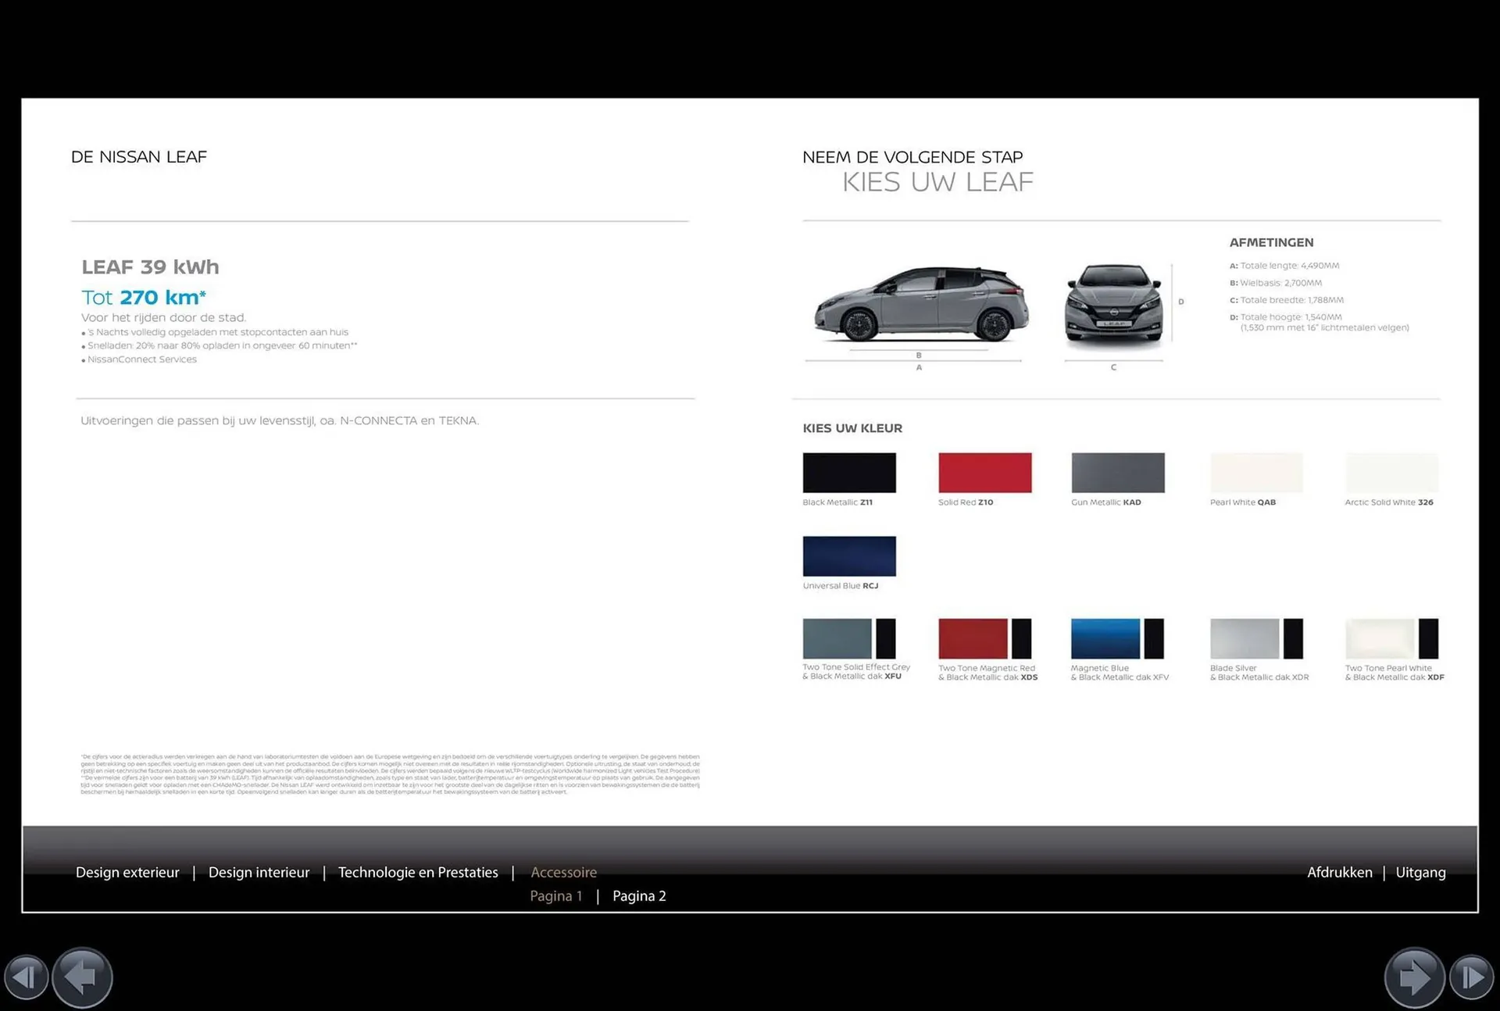Go to Pagina 2

point(639,895)
